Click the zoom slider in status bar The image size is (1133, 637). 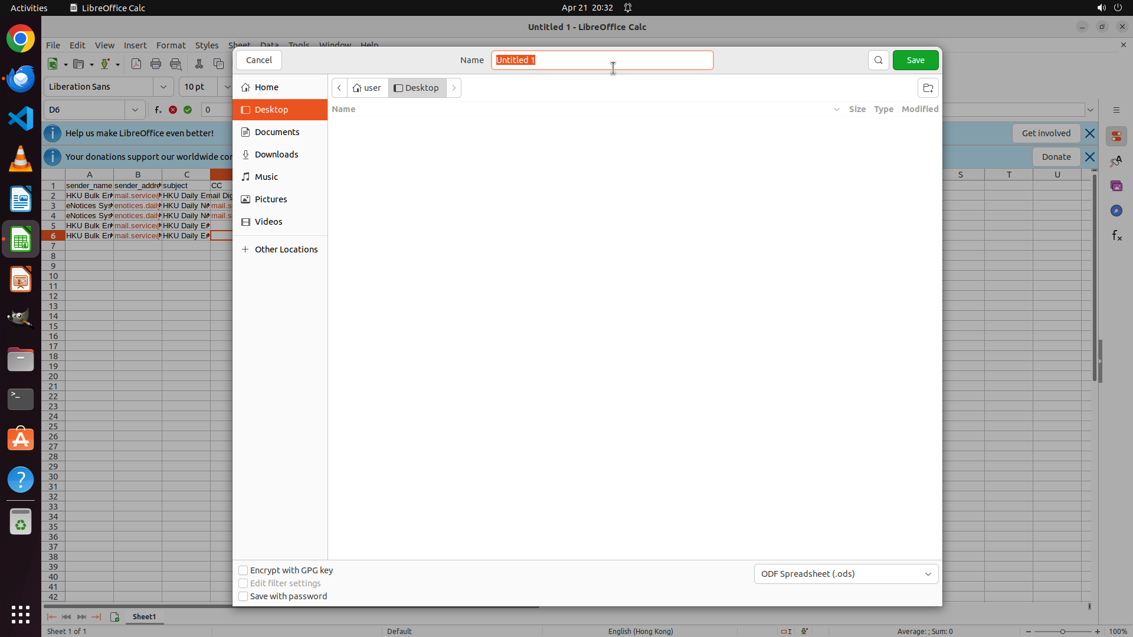click(1062, 631)
